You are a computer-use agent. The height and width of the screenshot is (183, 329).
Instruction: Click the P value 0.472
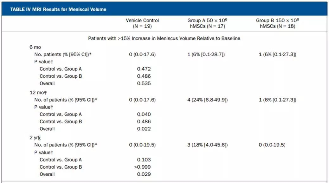coord(144,69)
